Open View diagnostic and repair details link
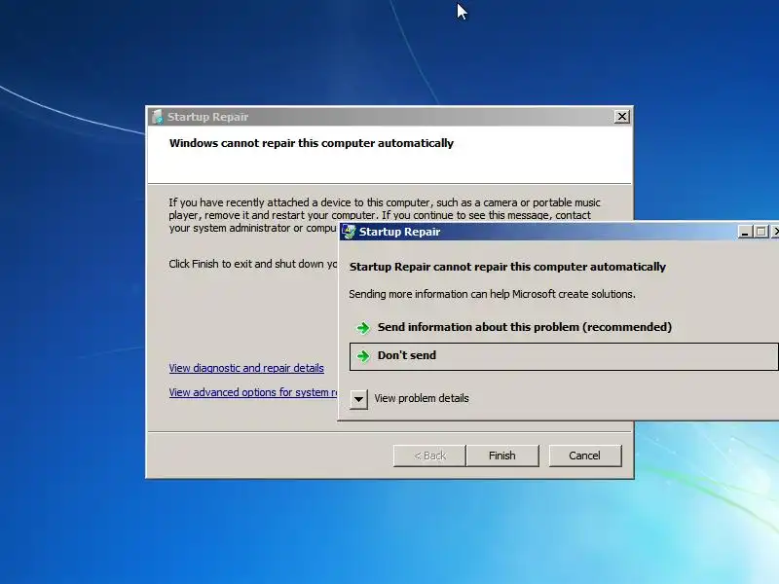The height and width of the screenshot is (584, 779). [246, 368]
